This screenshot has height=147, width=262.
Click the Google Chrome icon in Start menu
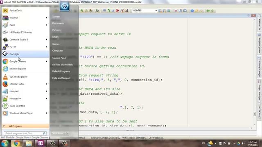click(x=5, y=61)
